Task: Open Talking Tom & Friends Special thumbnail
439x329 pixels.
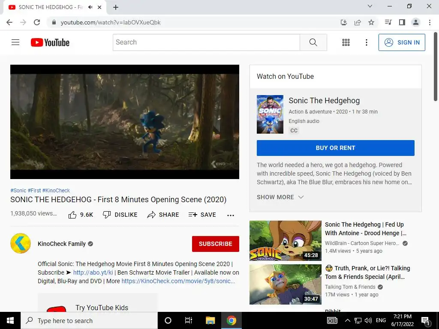Action: click(x=285, y=284)
